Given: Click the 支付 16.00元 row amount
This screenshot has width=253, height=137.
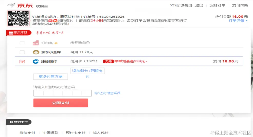Looking at the screenshot, I should pos(226,61).
